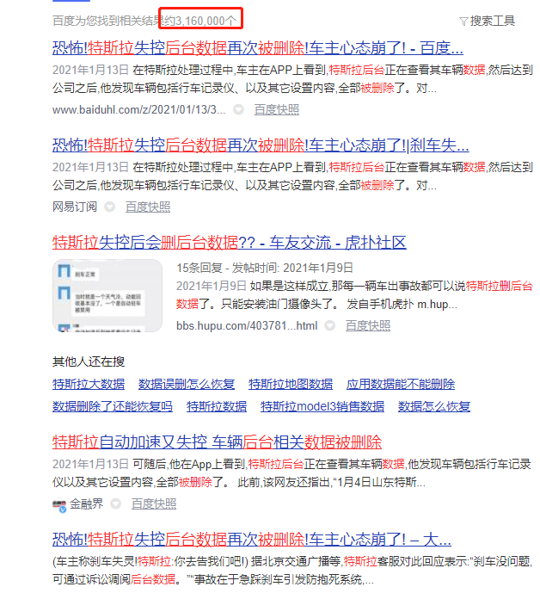Search related term 数据误删怎么恢复
Screen dimensions: 540x593
point(187,384)
